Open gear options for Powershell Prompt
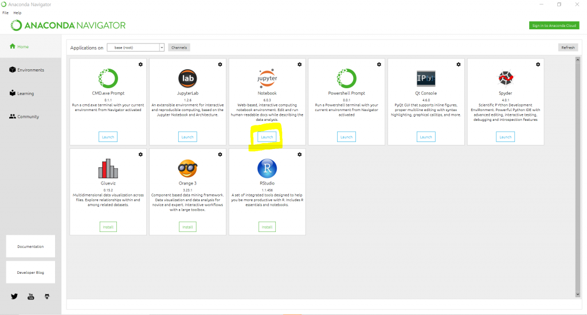 point(379,64)
